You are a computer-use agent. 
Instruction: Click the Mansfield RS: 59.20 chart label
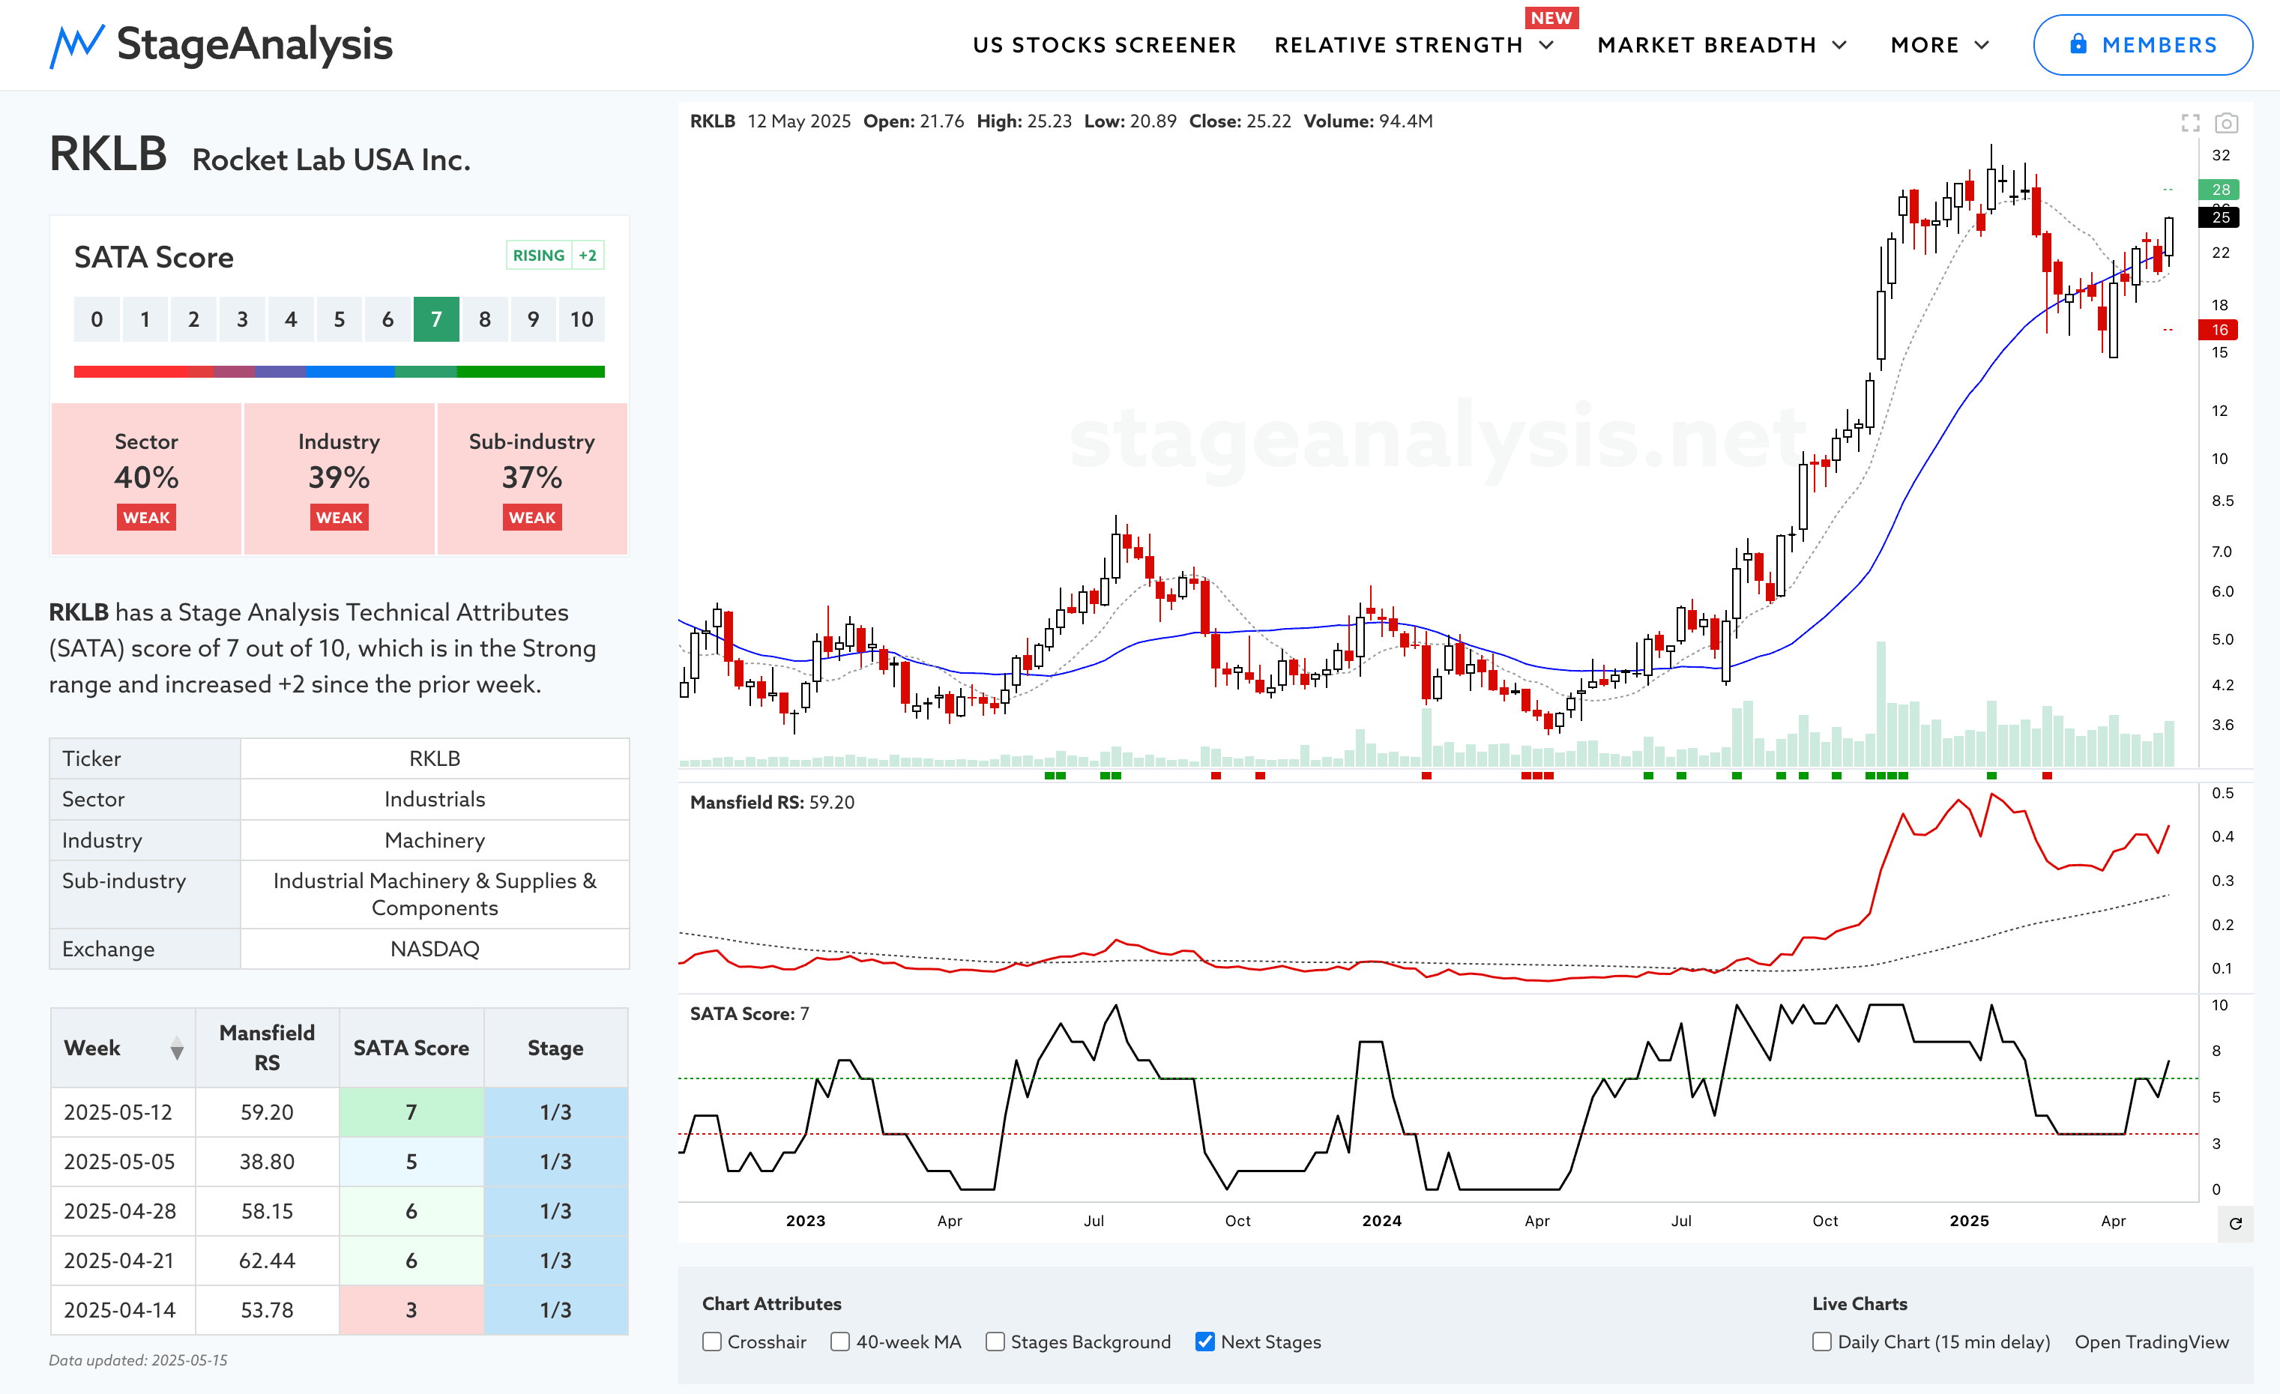[x=772, y=803]
